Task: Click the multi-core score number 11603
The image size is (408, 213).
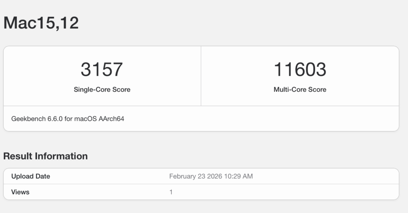Action: point(300,70)
